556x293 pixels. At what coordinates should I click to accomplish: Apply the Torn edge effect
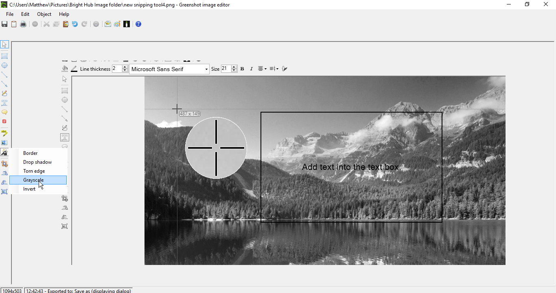point(33,171)
